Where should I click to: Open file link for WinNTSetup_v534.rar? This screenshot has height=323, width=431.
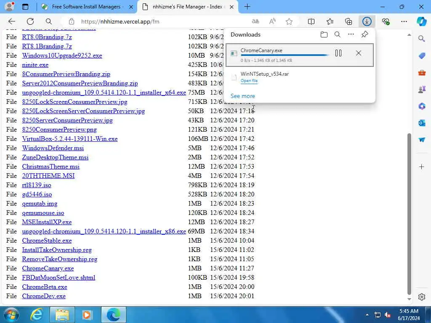249,81
